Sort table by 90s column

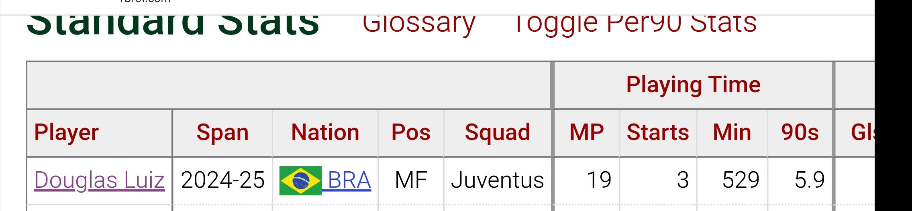[x=800, y=133]
